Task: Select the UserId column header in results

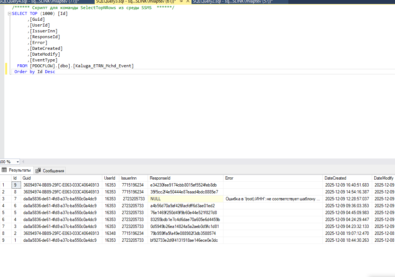Action: (x=111, y=178)
